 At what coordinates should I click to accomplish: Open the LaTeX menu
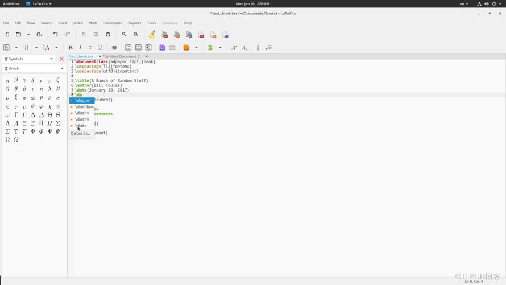click(77, 23)
